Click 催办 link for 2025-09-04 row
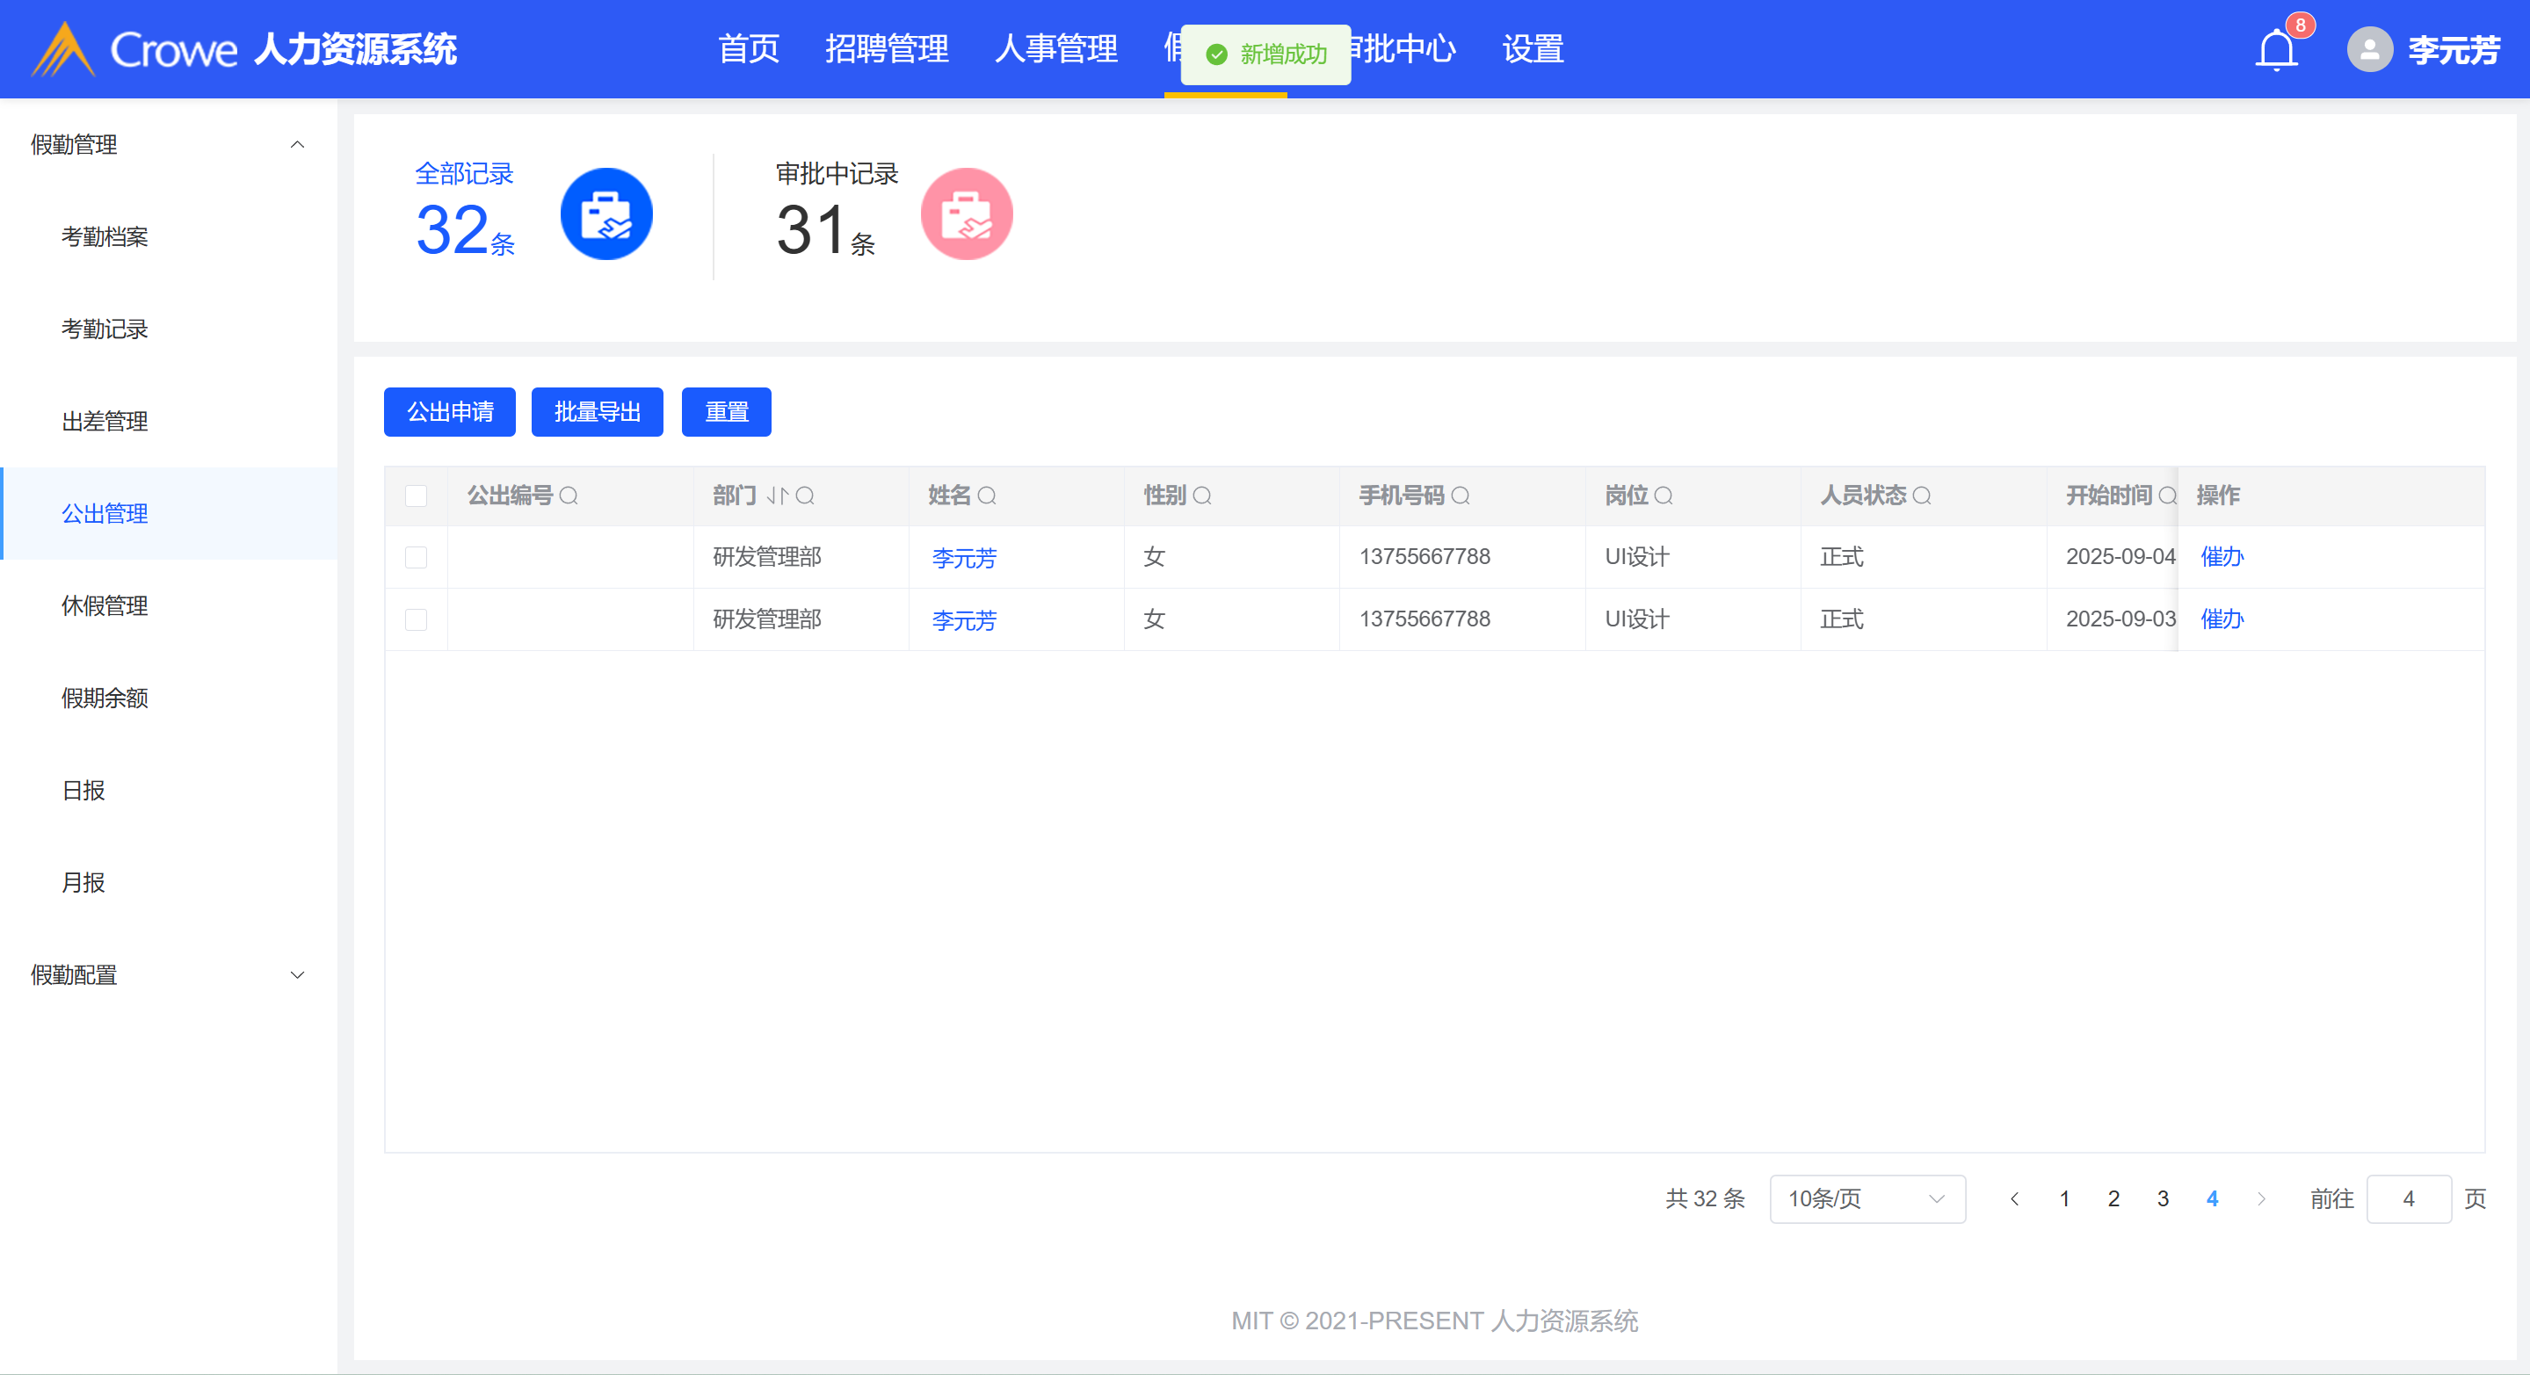 (2222, 557)
